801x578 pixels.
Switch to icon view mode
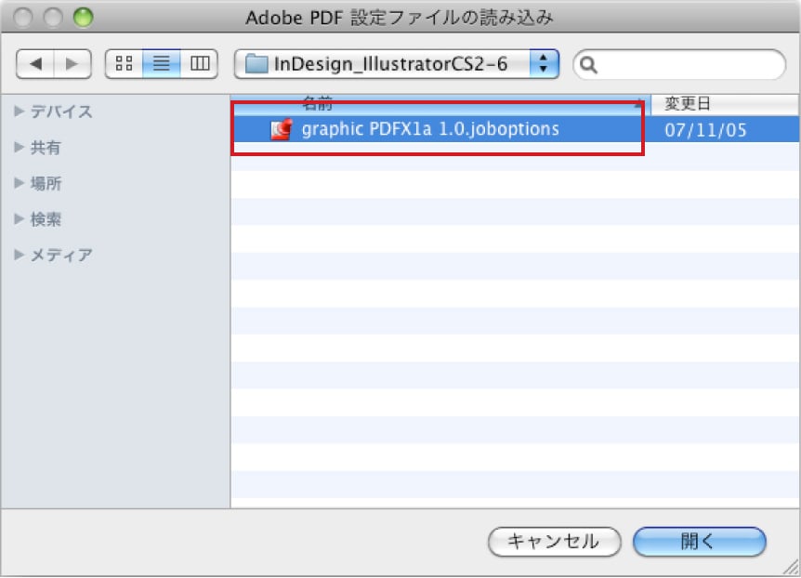(124, 63)
